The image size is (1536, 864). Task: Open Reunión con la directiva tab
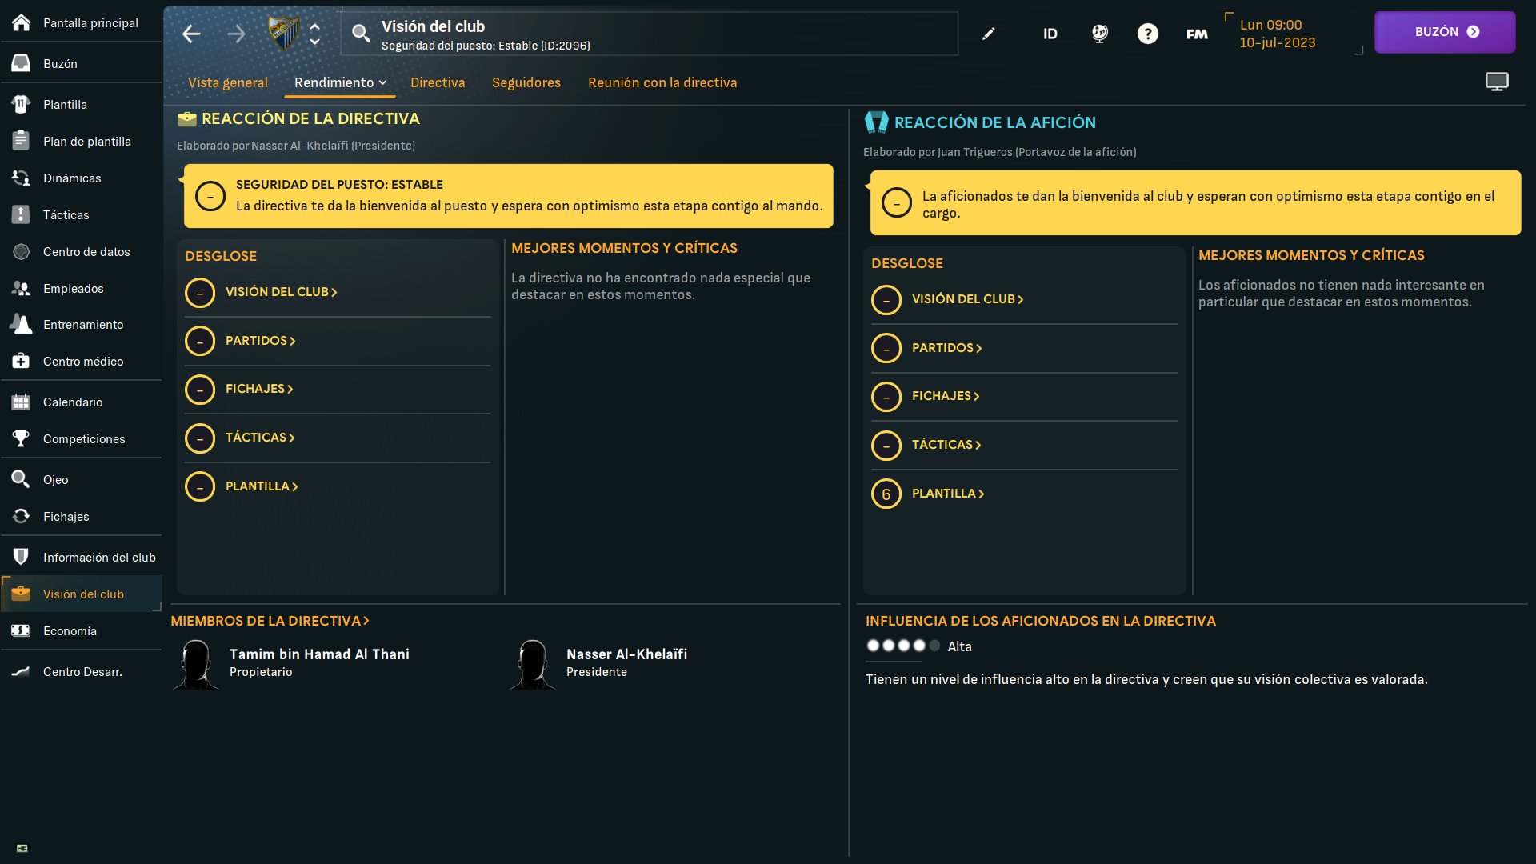(662, 82)
